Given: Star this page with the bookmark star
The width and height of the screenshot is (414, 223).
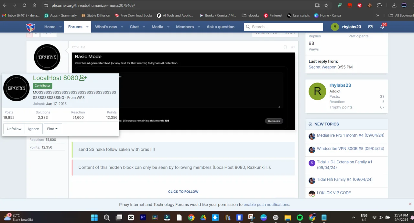Looking at the screenshot, I should coord(326,5).
